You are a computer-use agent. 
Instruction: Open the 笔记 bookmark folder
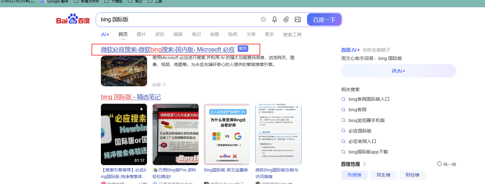click(135, 1)
